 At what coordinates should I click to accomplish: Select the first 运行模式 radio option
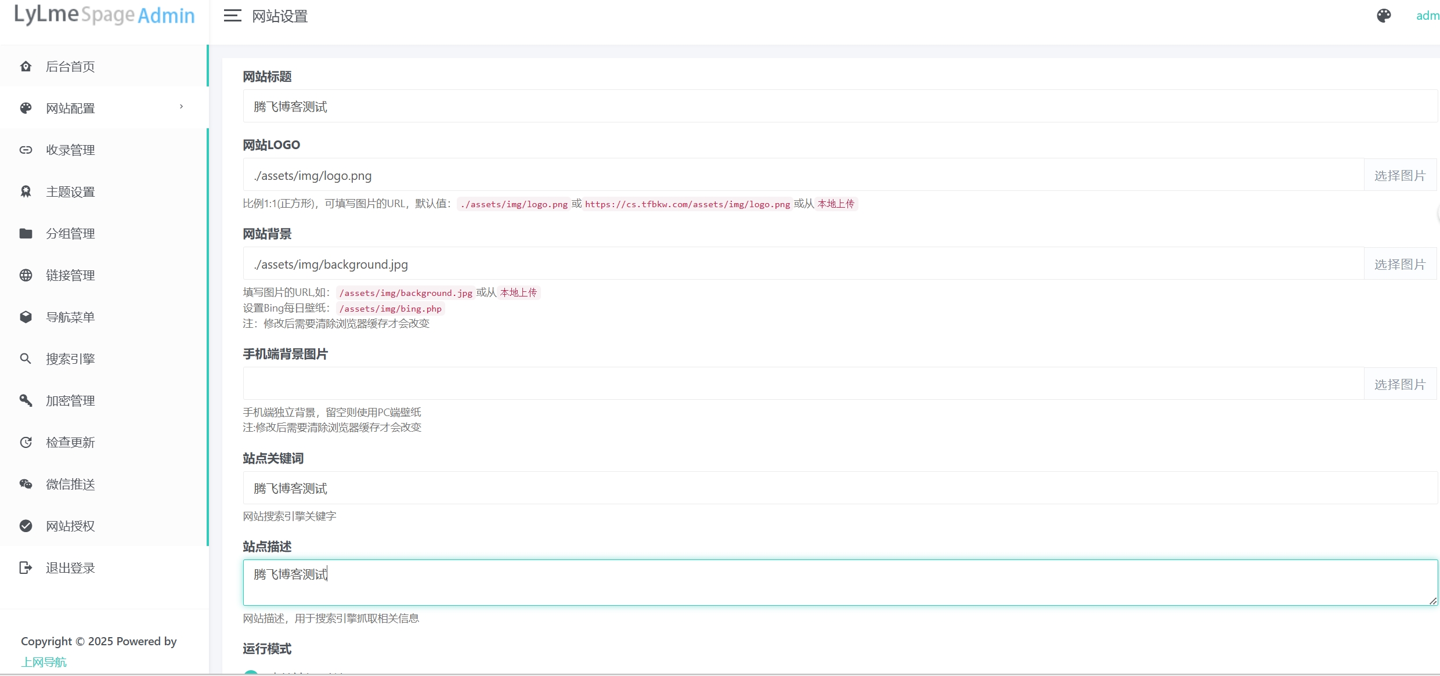click(251, 673)
